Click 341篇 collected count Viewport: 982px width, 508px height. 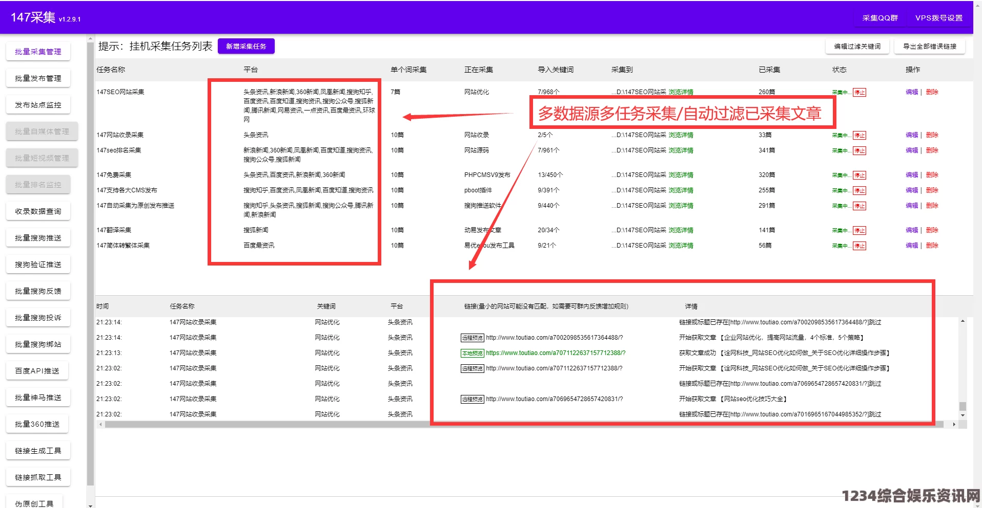pos(767,150)
